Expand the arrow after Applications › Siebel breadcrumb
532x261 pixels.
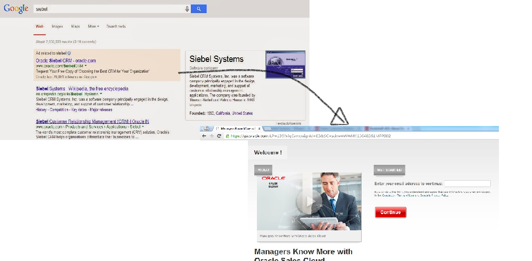click(x=143, y=127)
